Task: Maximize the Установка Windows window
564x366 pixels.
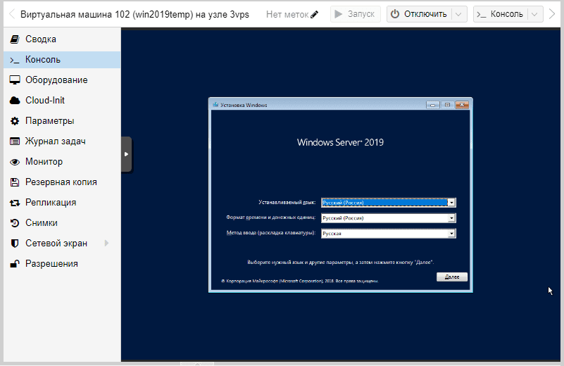Action: coord(447,105)
